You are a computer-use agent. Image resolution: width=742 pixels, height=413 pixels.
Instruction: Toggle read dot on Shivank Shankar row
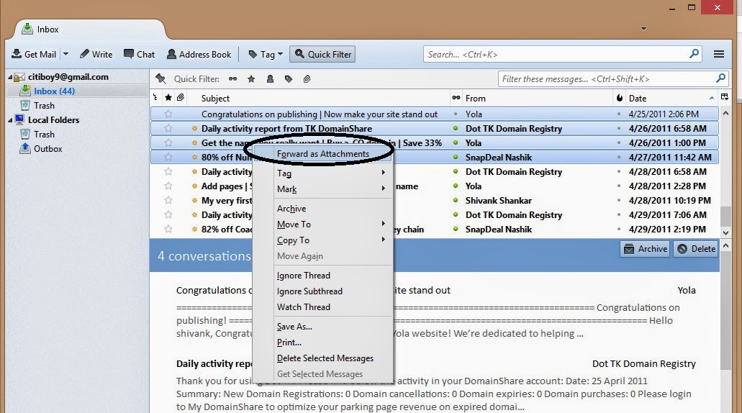point(456,200)
